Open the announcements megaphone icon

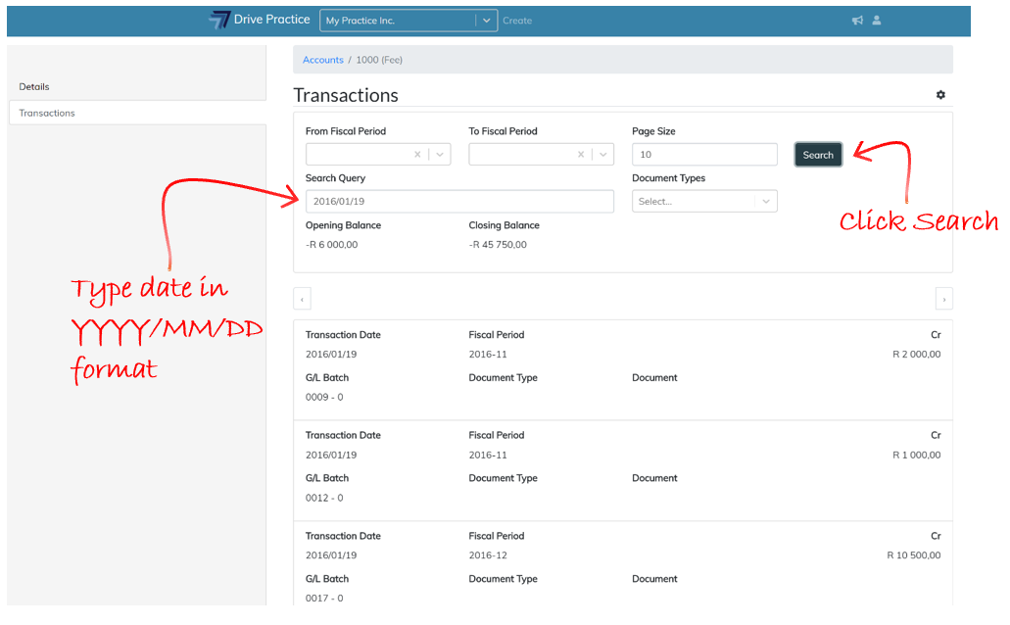click(x=857, y=21)
